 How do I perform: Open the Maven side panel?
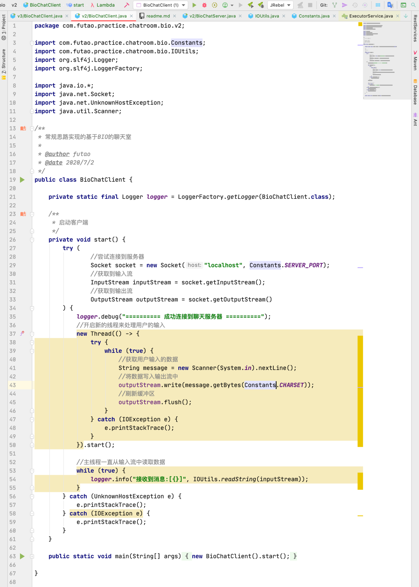[x=415, y=60]
